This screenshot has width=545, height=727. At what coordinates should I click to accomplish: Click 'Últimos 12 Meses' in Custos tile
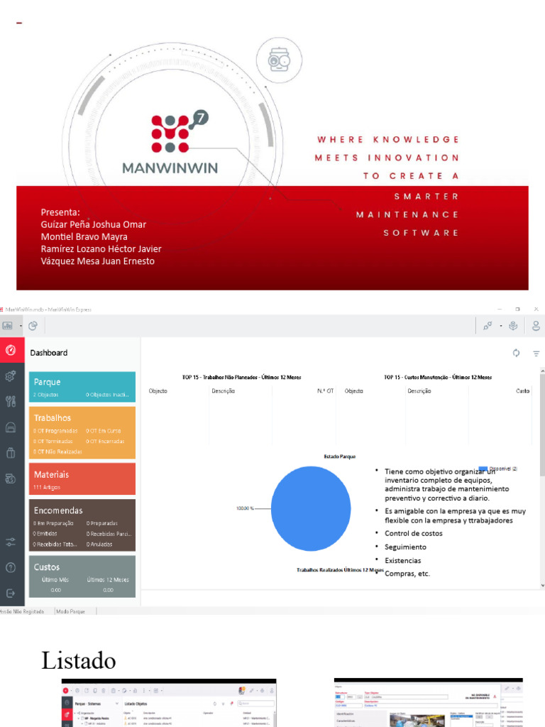(108, 579)
